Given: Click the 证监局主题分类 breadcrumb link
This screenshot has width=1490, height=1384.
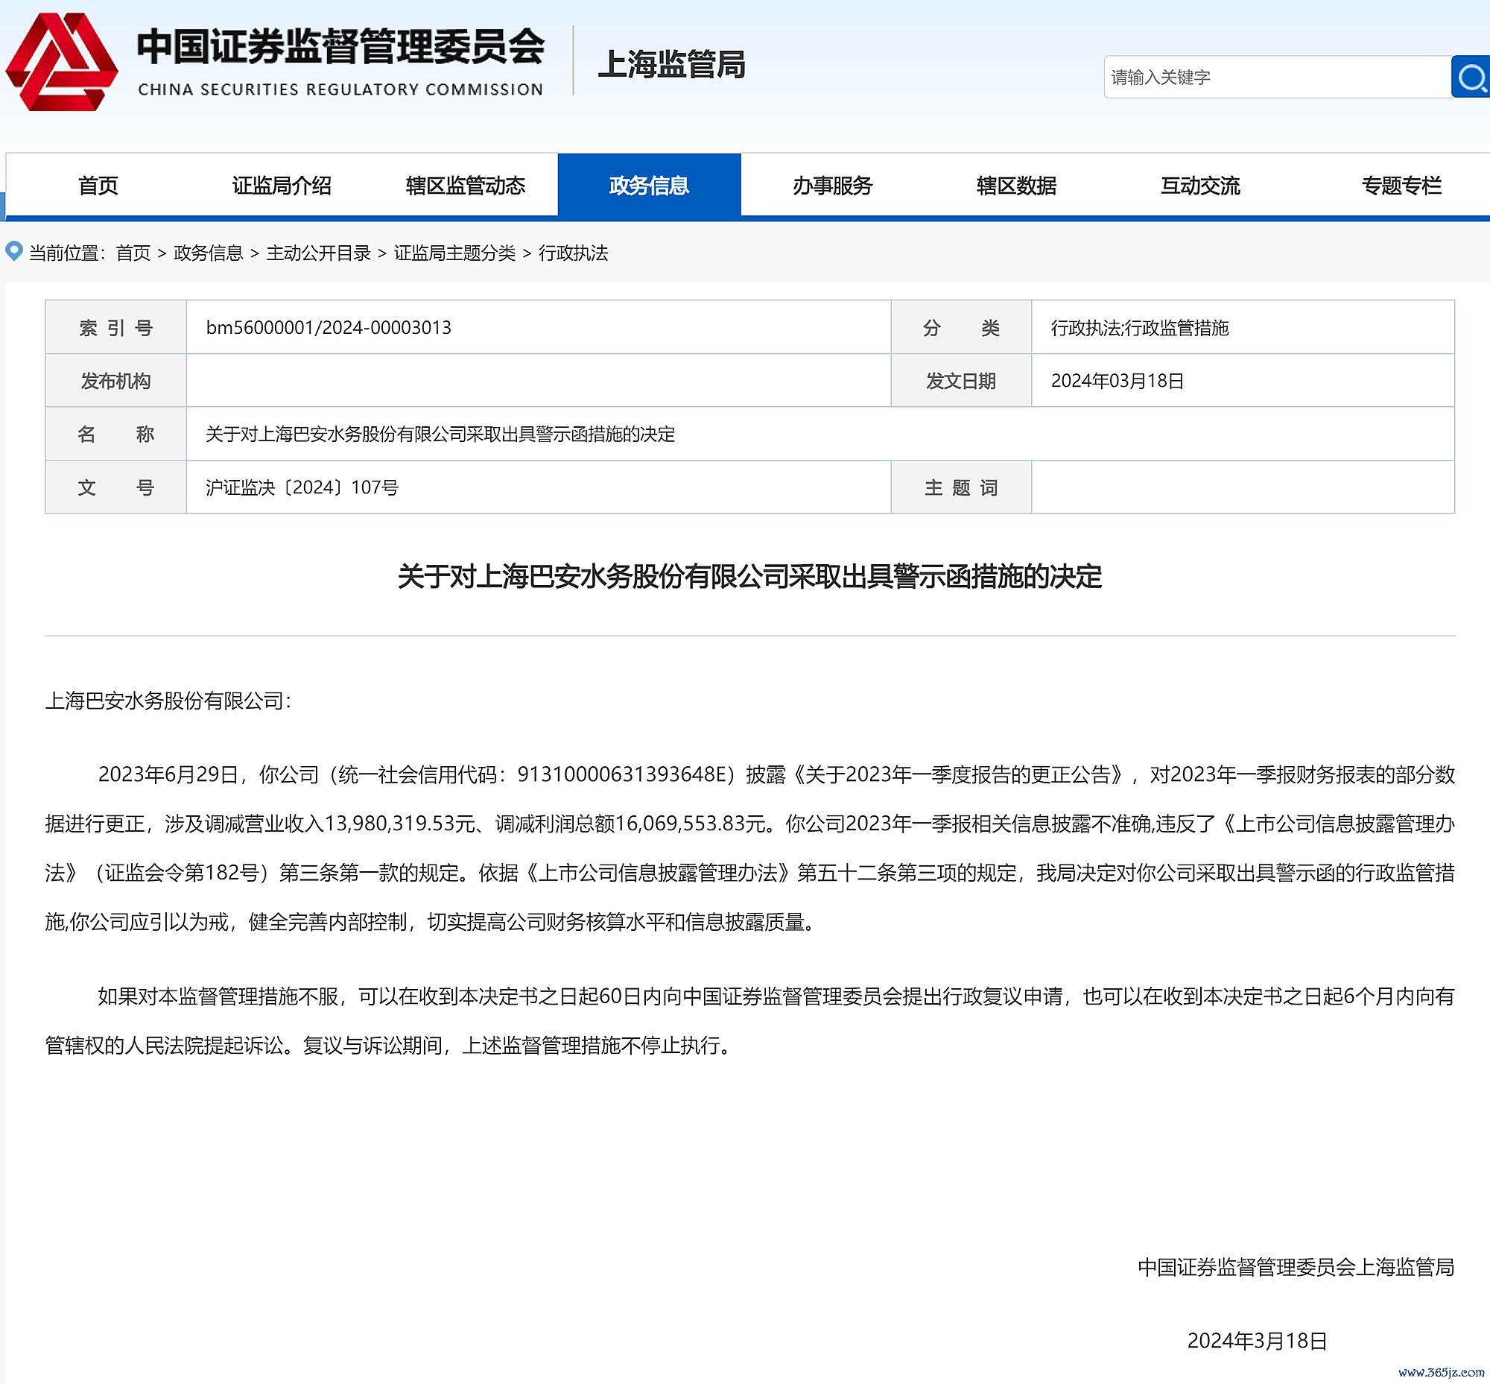Looking at the screenshot, I should (455, 253).
